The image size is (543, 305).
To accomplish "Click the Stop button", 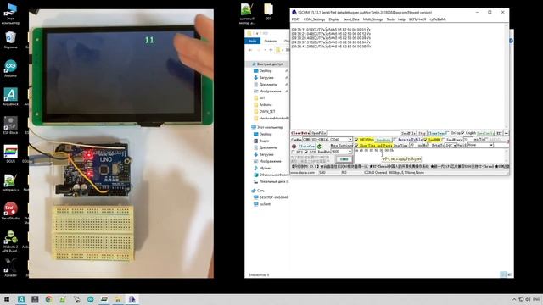I will 422,133.
